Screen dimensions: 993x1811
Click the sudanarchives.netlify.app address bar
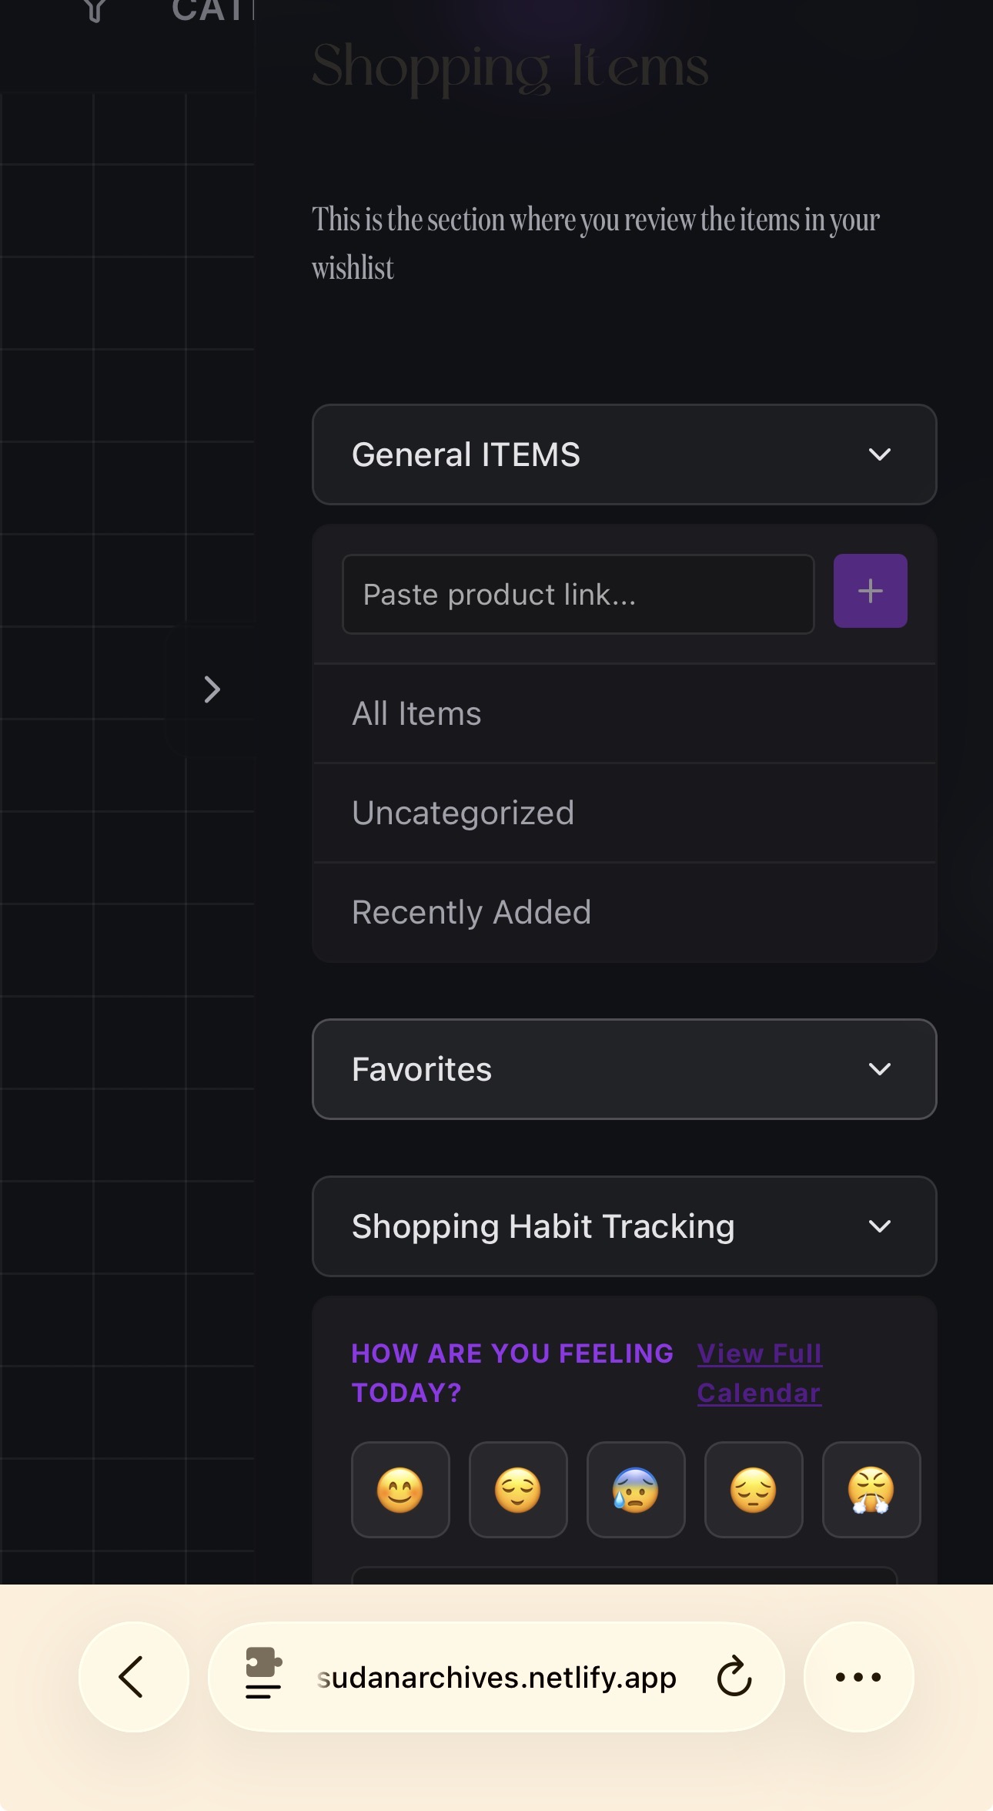(x=496, y=1677)
